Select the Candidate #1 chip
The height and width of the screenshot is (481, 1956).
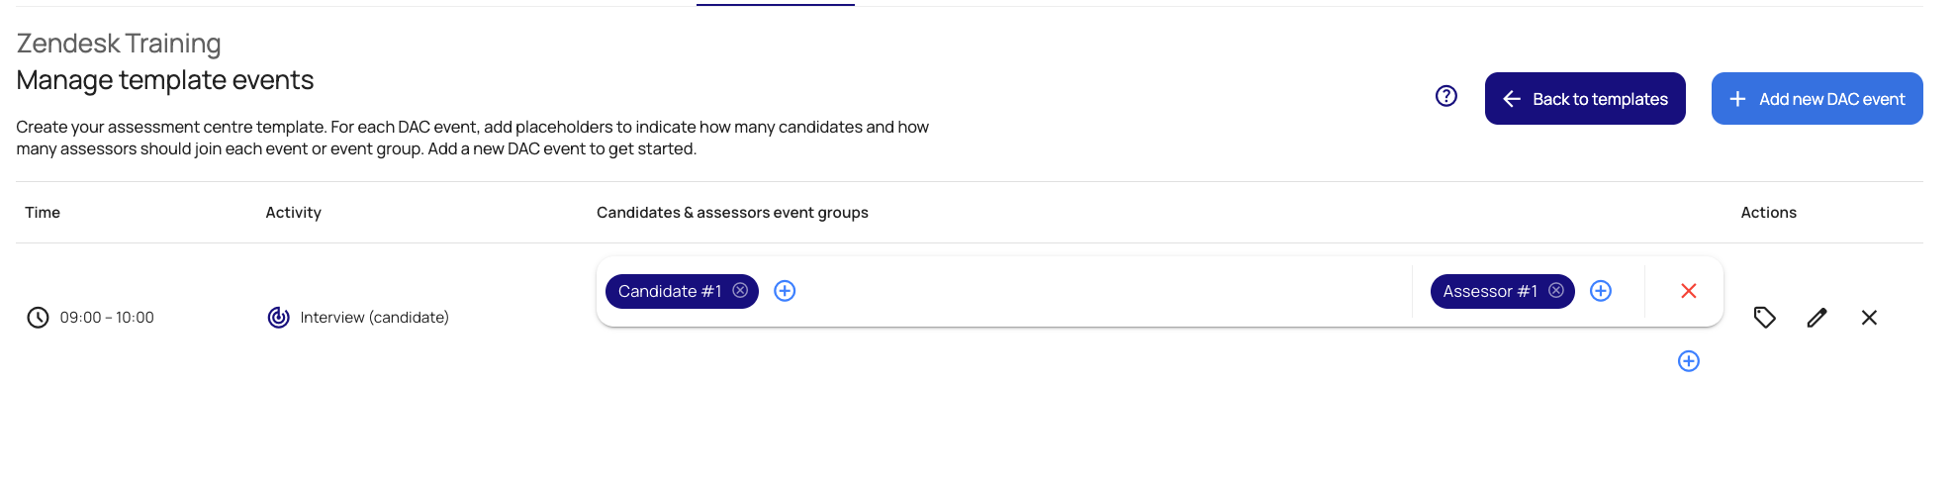[670, 291]
